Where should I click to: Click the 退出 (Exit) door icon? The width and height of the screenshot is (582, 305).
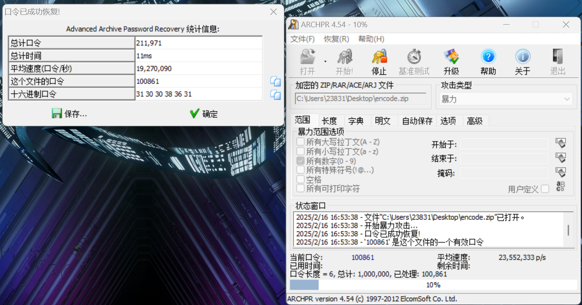tap(558, 57)
